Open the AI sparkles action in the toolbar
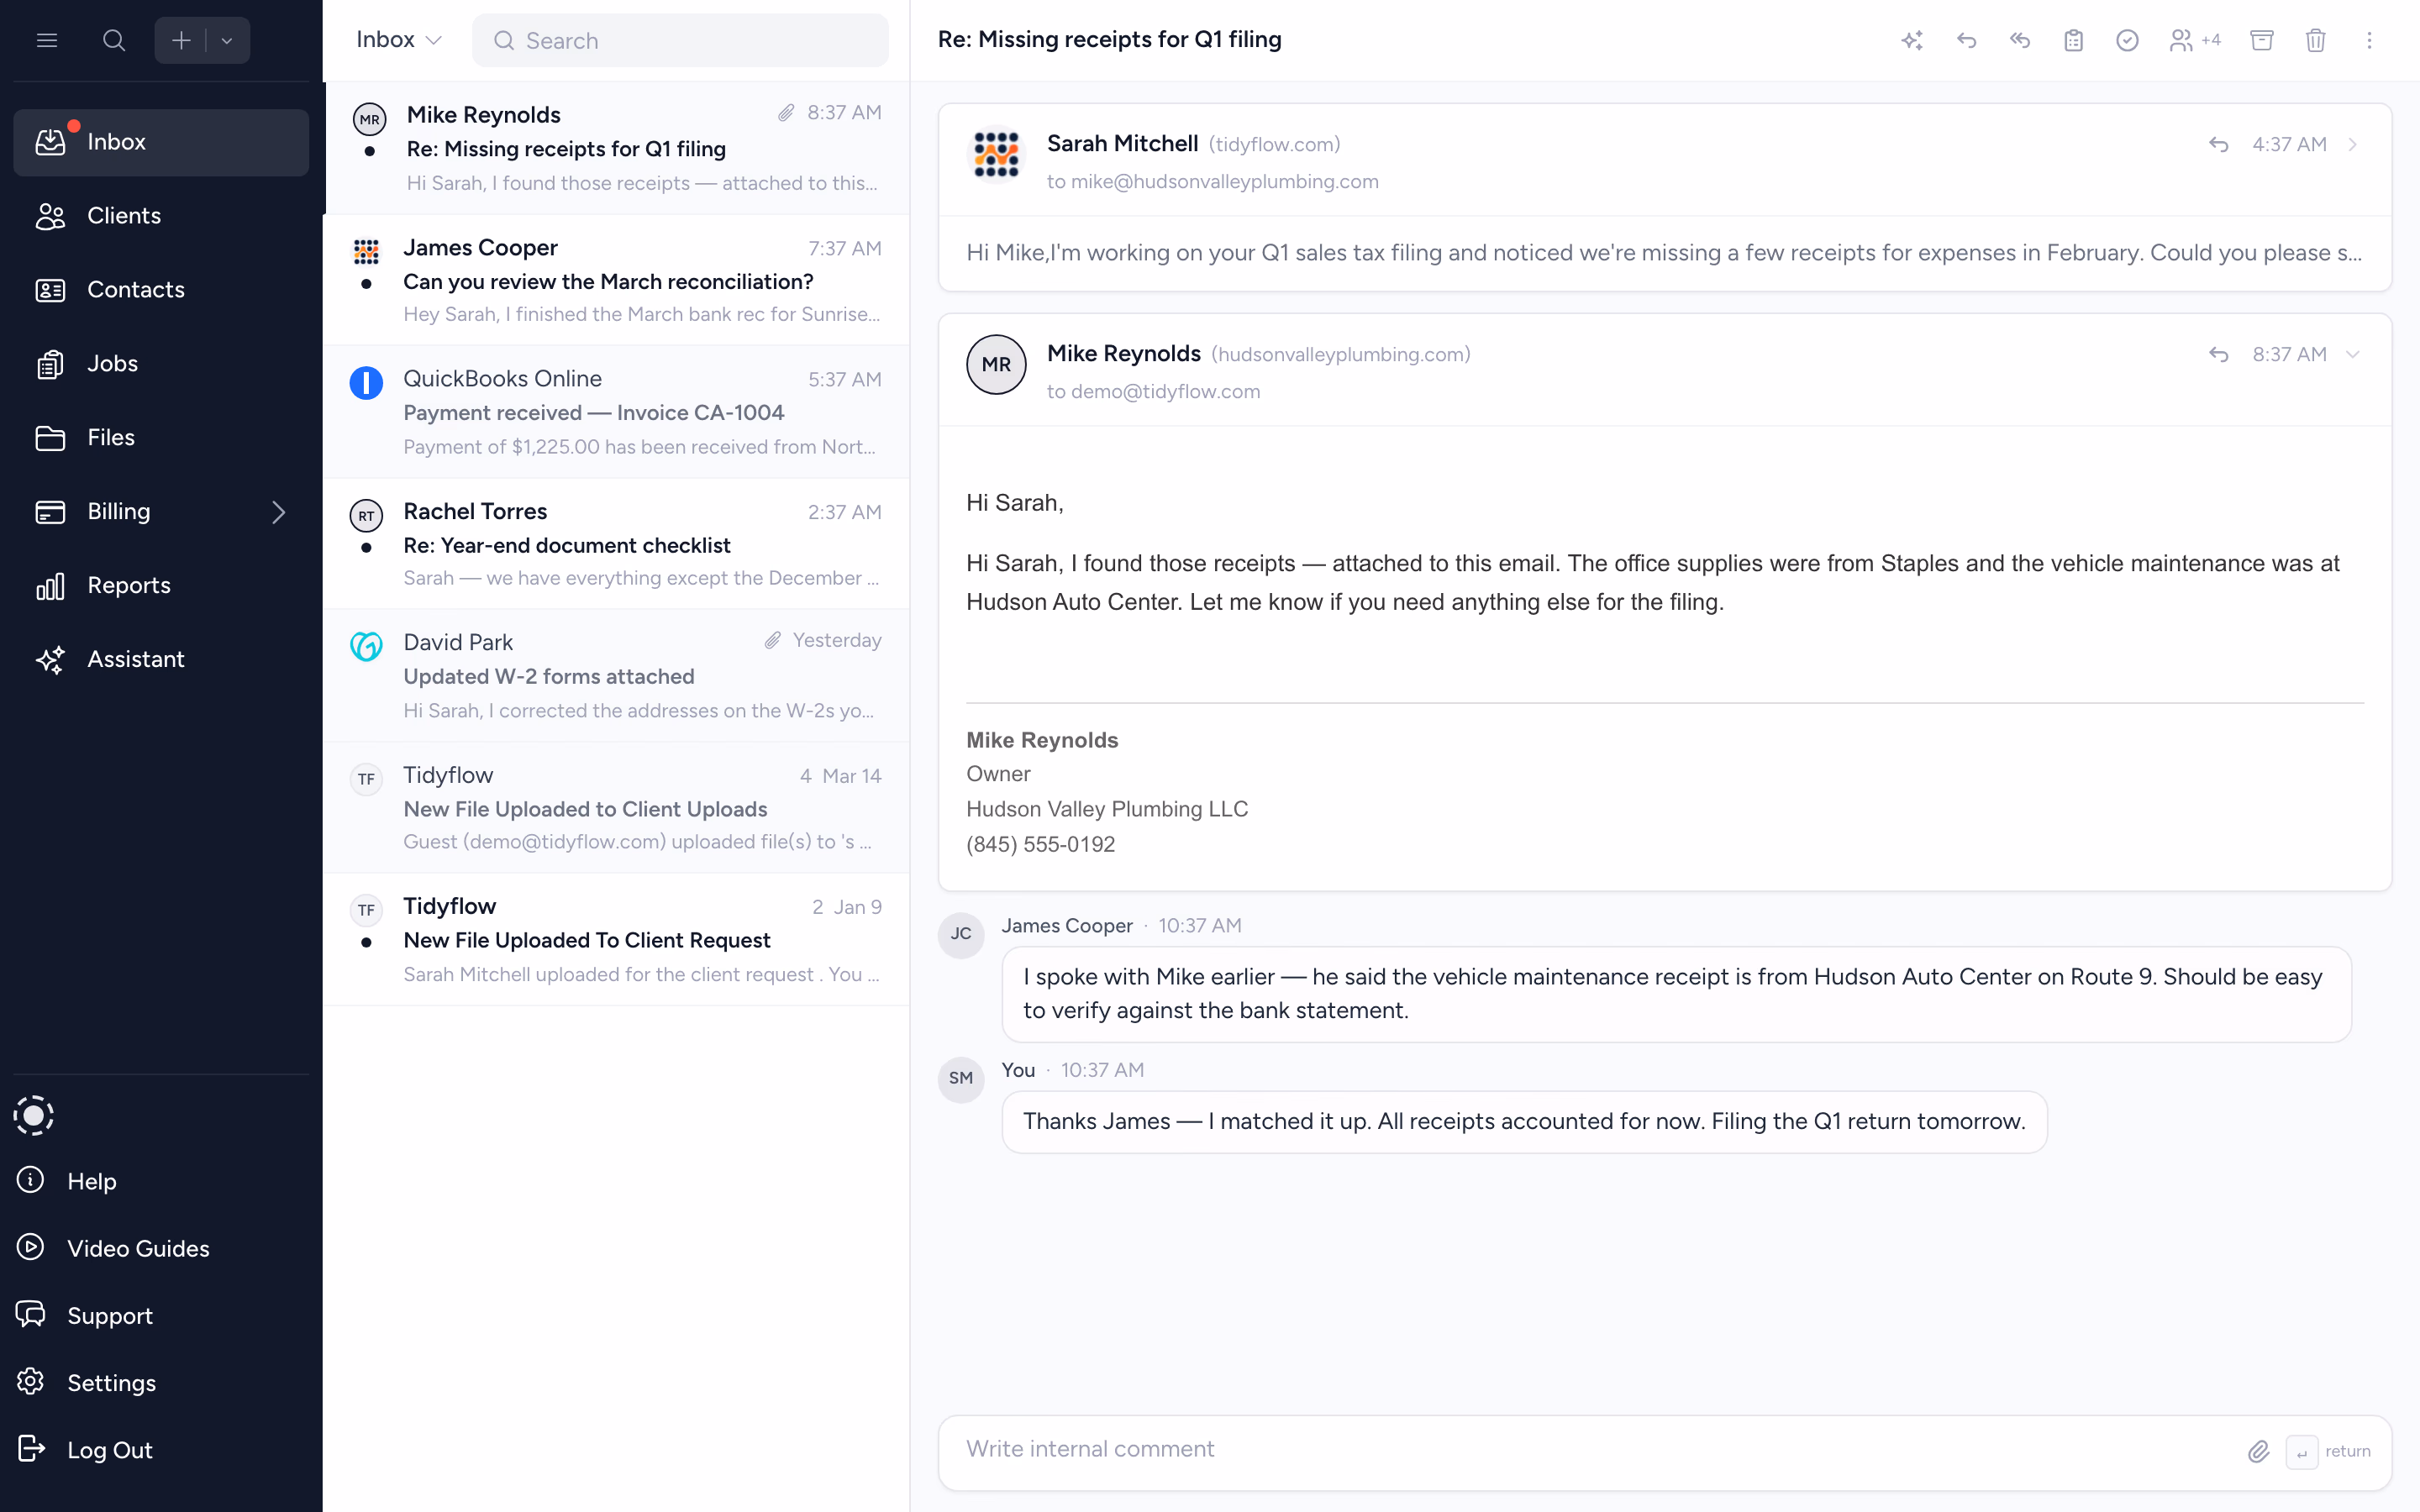 pos(1911,40)
